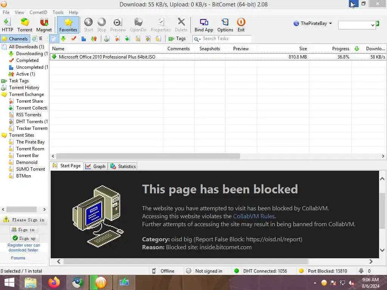Select Torrent History in sidebar
The image size is (387, 290).
coord(24,88)
